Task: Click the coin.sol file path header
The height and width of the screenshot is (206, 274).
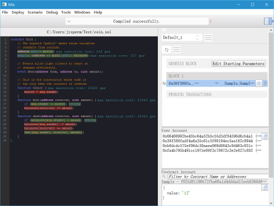Action: 79,32
